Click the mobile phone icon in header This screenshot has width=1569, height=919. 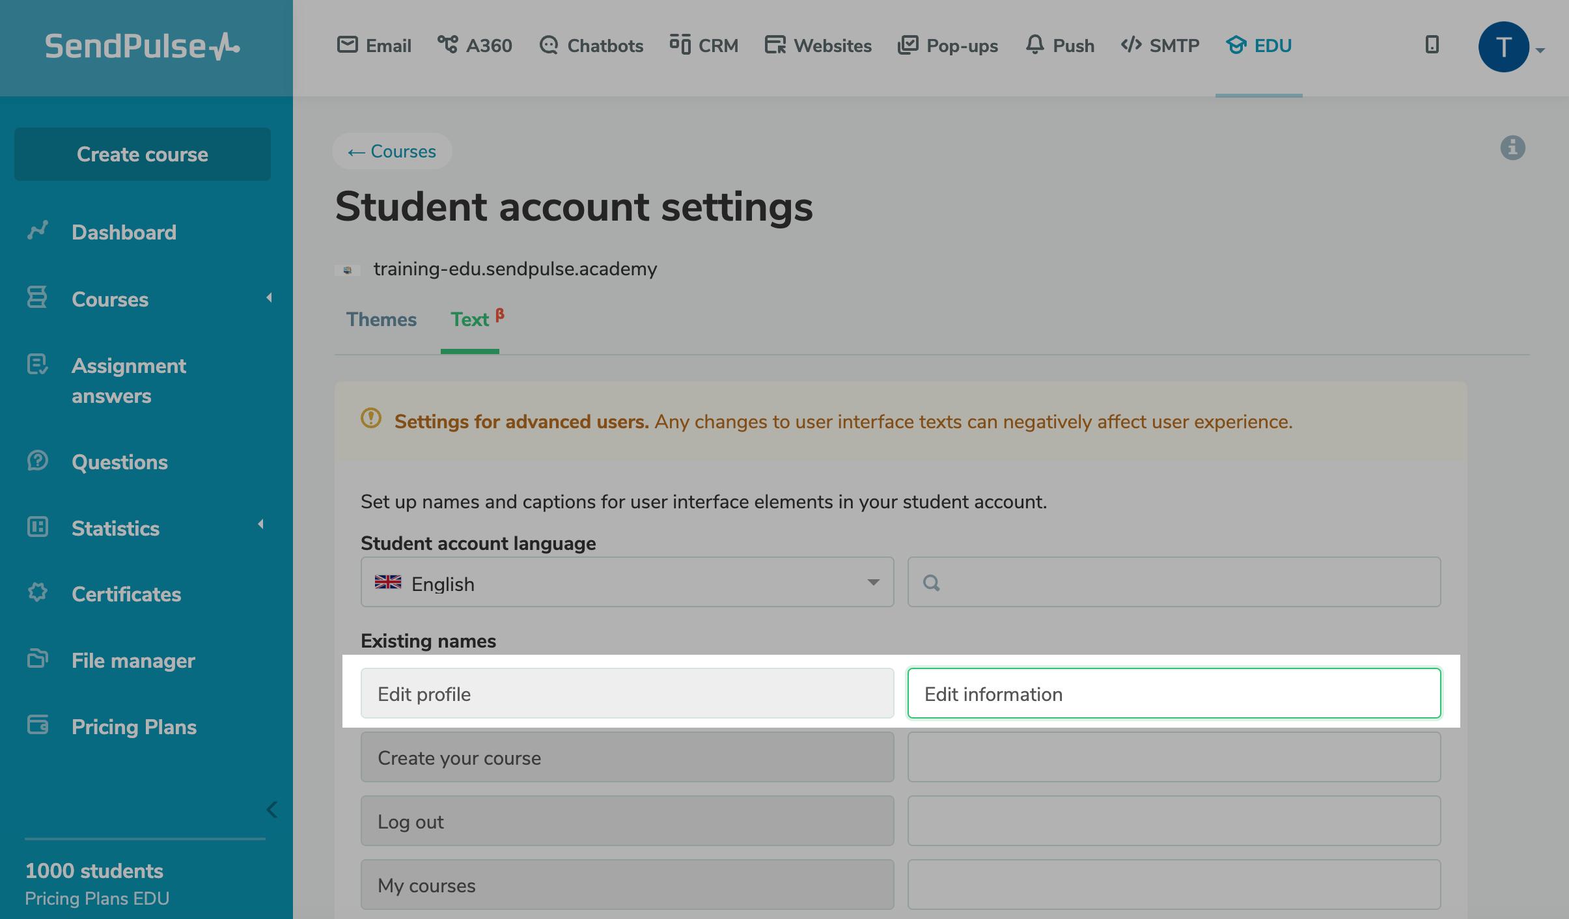point(1432,45)
